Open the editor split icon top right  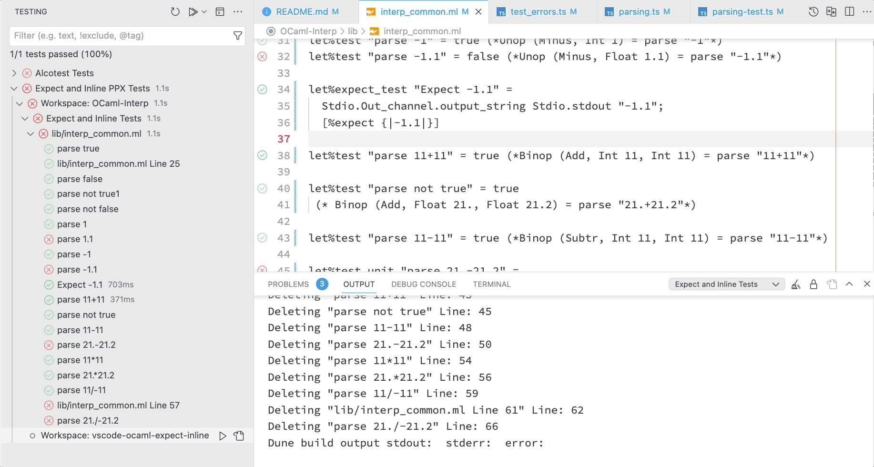tap(849, 11)
